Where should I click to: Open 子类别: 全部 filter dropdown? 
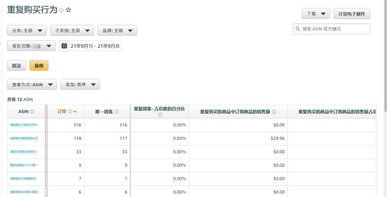(72, 30)
